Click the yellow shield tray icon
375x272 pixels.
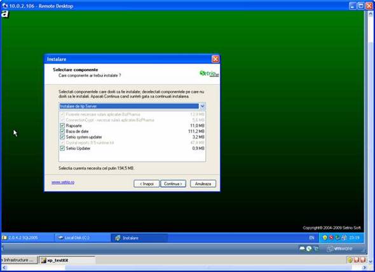[x=325, y=238]
